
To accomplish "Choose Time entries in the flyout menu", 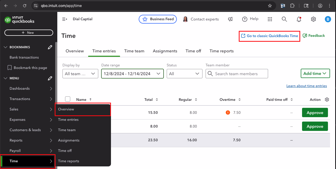I will pos(68,119).
